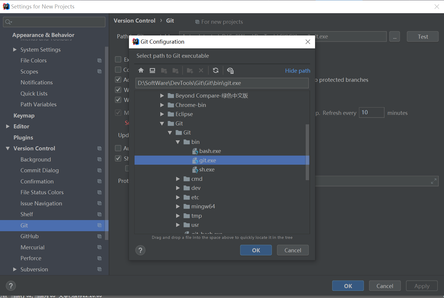
Task: Click project-level icon beside Shelf
Action: coord(100,214)
